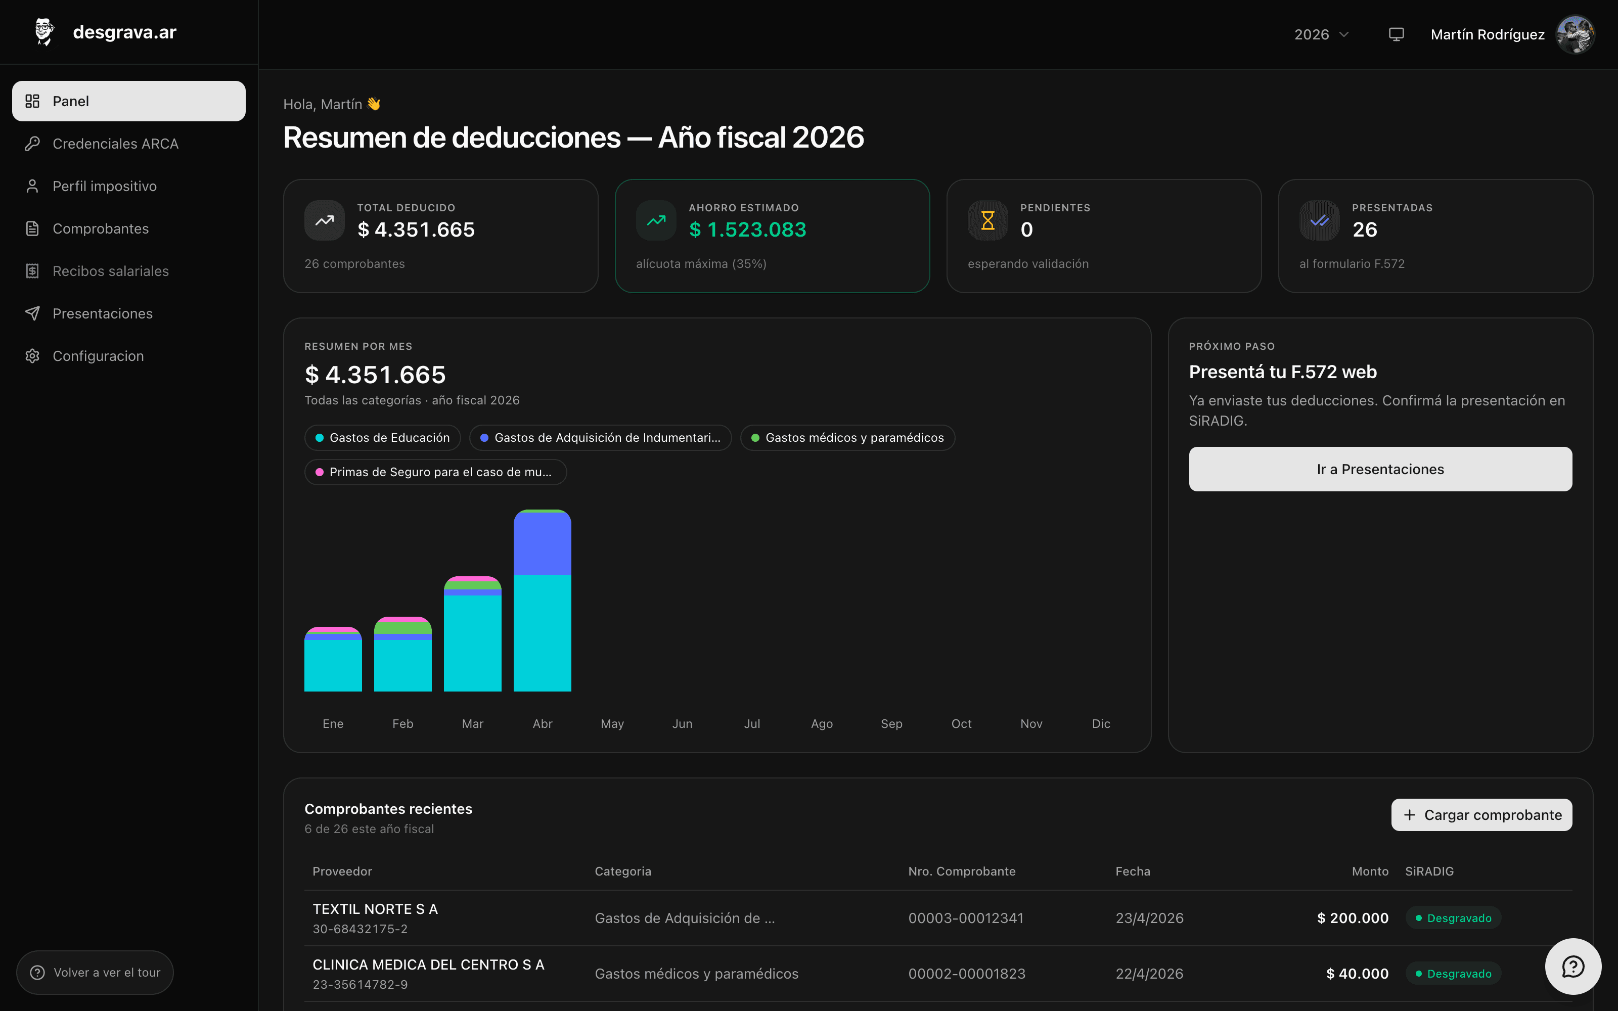This screenshot has height=1011, width=1618.
Task: Click the trending arrow icon in Total Deducido card
Action: [x=324, y=220]
